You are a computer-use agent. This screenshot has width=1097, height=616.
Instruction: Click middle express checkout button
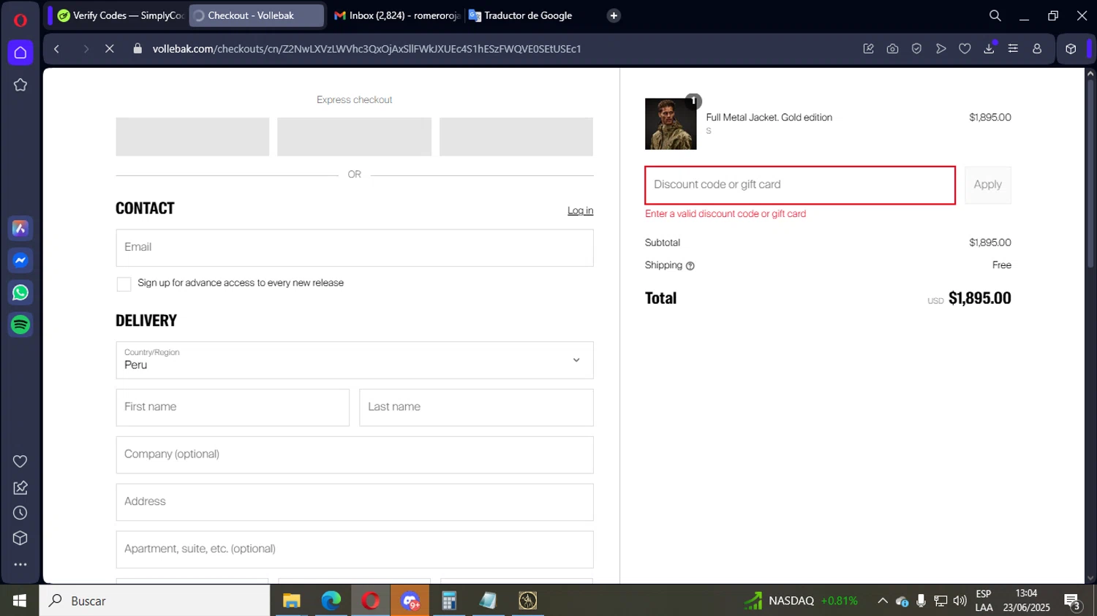[355, 137]
